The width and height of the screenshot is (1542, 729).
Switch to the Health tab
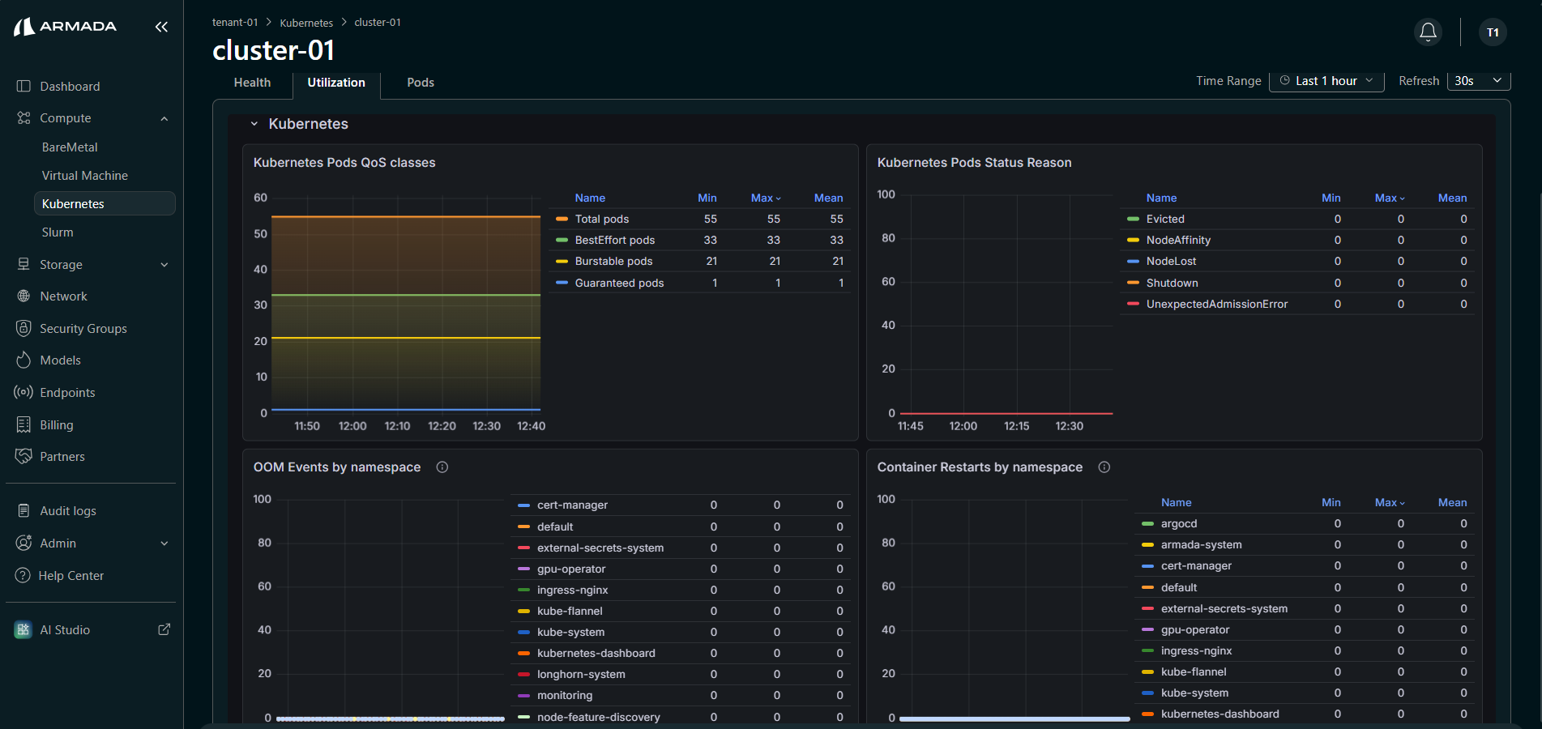point(252,83)
